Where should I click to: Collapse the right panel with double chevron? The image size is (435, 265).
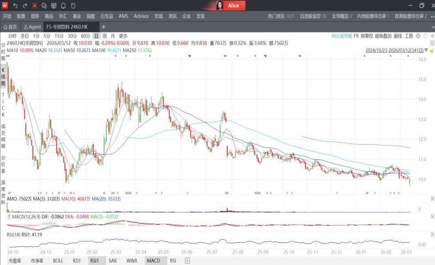click(x=432, y=36)
